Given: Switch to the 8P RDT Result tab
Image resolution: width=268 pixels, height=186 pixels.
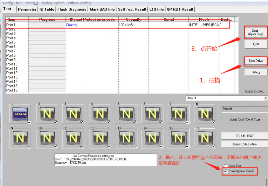Looking at the screenshot, I should (x=180, y=9).
